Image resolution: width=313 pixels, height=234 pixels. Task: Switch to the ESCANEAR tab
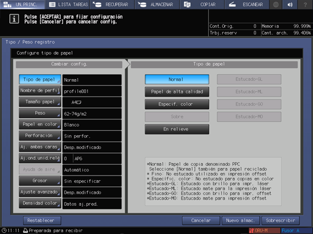247,4
